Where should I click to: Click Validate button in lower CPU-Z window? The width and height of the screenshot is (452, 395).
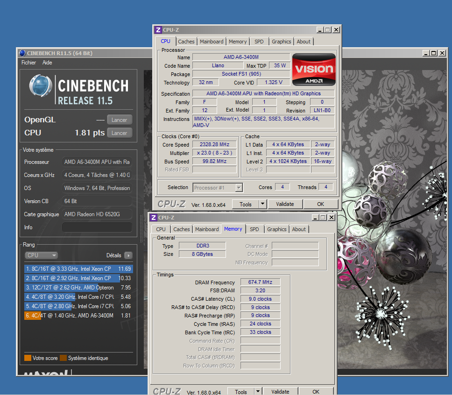pyautogui.click(x=281, y=392)
